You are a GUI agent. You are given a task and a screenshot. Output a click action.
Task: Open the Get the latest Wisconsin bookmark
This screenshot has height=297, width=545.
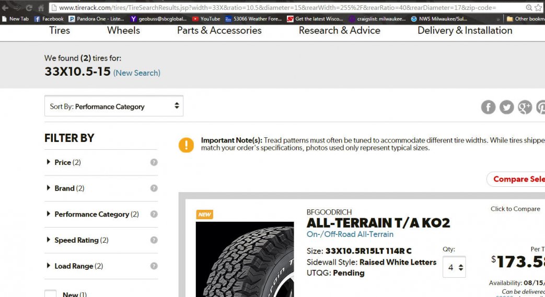click(315, 19)
